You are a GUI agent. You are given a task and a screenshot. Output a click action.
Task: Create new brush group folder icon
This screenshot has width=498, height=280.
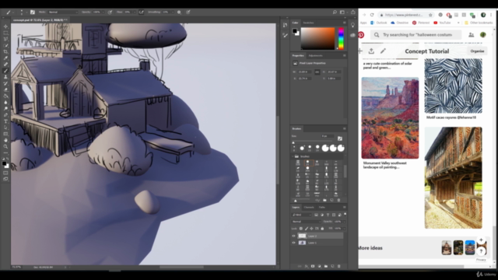[x=324, y=201]
